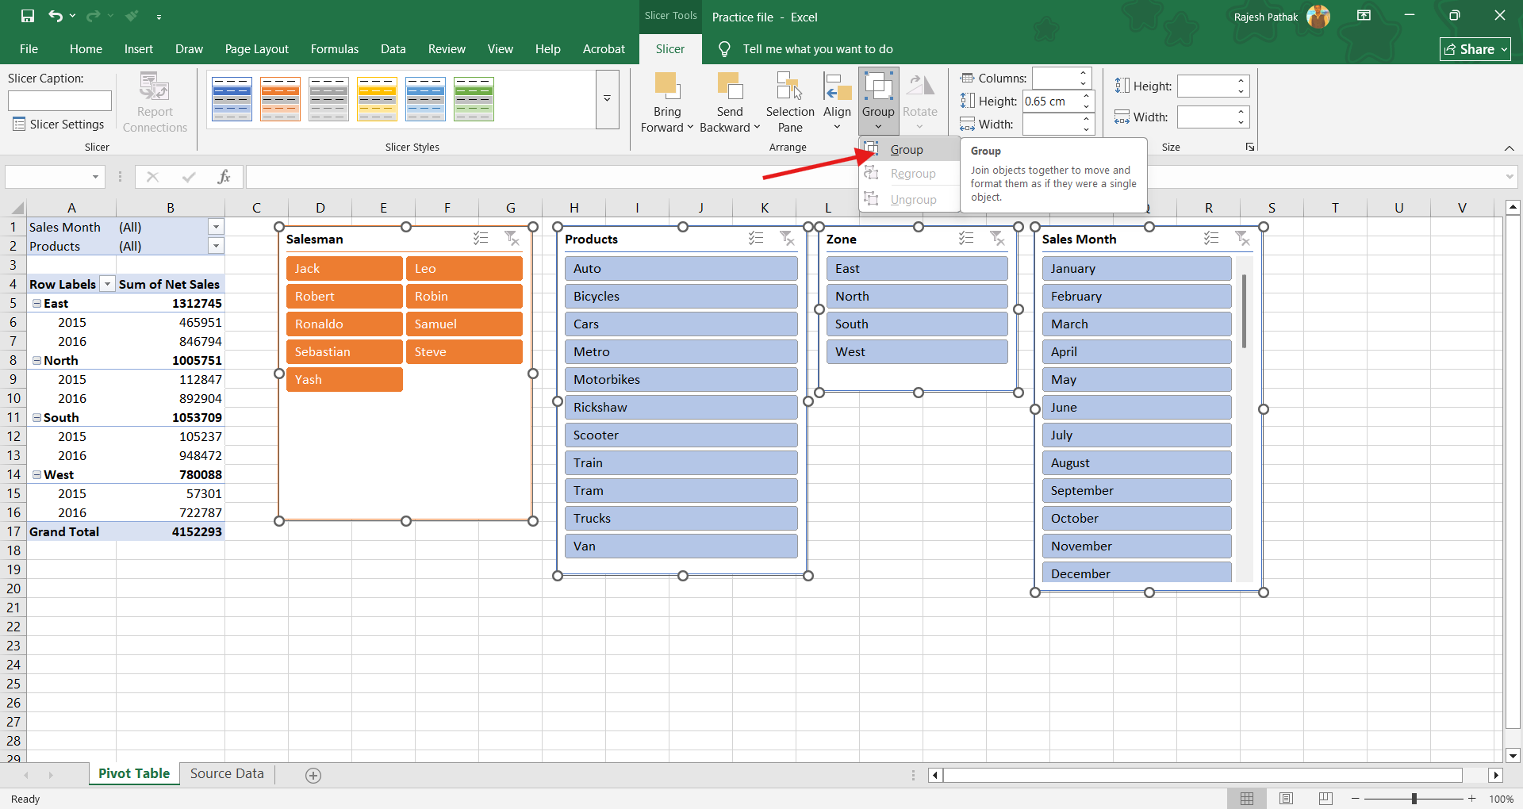Viewport: 1523px width, 809px height.
Task: Choose the orange slicer style swatch
Action: coord(280,99)
